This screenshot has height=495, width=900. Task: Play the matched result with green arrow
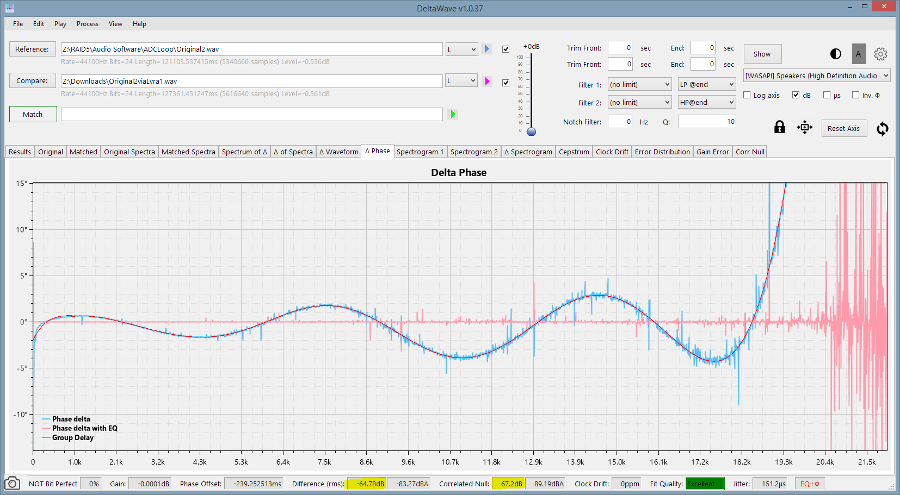tap(453, 114)
